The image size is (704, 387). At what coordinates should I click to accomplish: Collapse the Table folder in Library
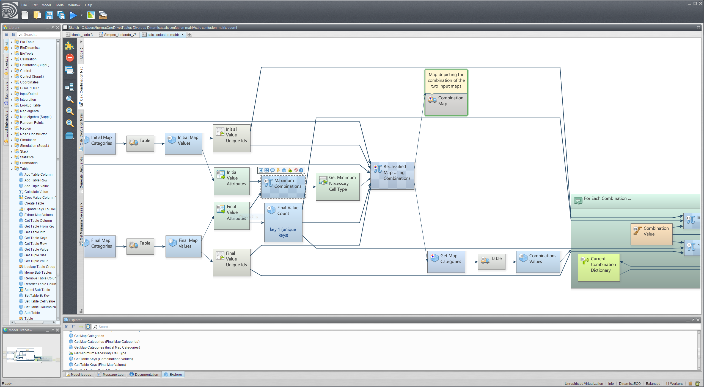pos(12,169)
